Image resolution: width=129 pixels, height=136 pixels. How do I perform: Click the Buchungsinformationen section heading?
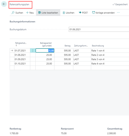click(x=22, y=21)
